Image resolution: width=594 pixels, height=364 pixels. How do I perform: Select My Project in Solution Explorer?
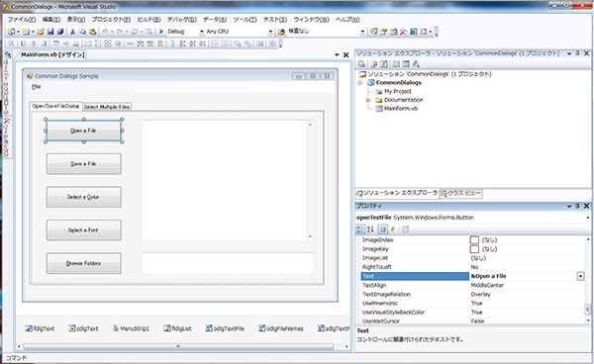393,91
